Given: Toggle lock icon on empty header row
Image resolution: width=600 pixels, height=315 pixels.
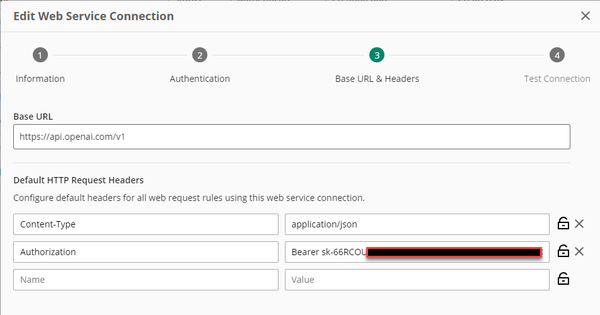Looking at the screenshot, I should click(x=563, y=279).
